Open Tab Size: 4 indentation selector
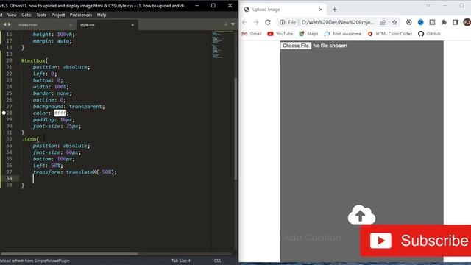 (181, 261)
